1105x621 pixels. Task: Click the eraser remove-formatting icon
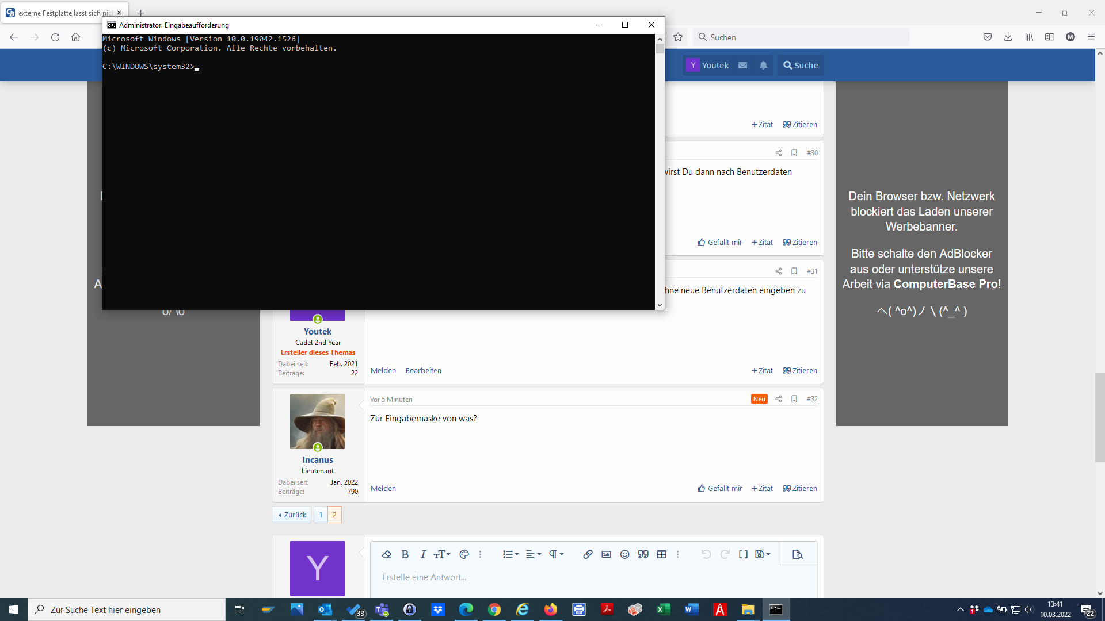tap(387, 554)
